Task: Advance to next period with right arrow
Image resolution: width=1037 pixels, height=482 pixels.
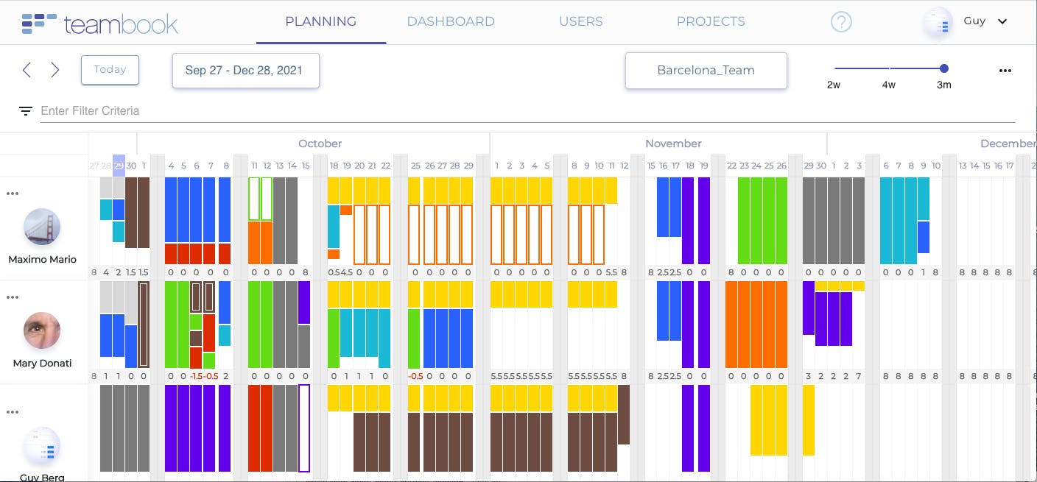Action: [x=55, y=70]
